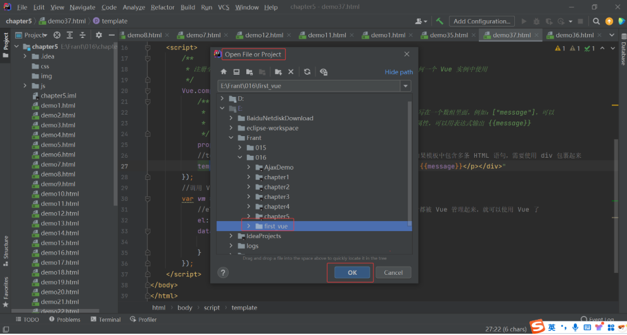The image size is (627, 335).
Task: Jump to project directory in the dialog
Action: click(249, 72)
